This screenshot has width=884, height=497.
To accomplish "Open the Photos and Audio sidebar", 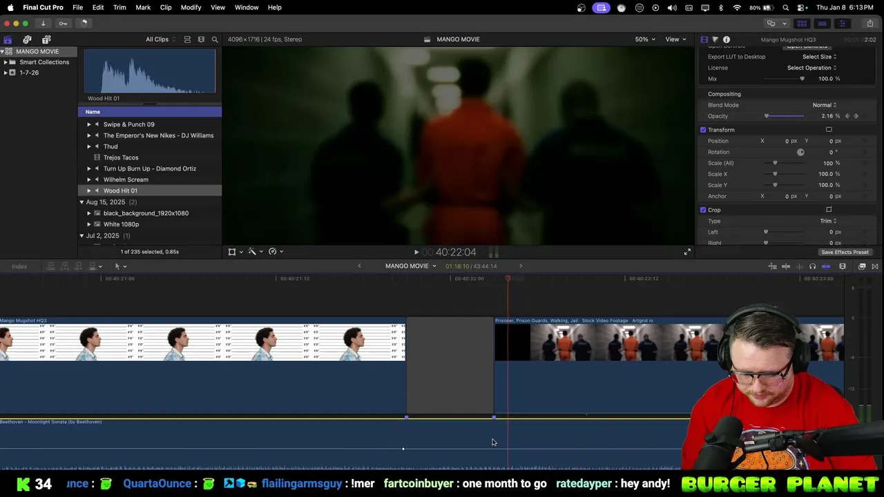I will 27,39.
